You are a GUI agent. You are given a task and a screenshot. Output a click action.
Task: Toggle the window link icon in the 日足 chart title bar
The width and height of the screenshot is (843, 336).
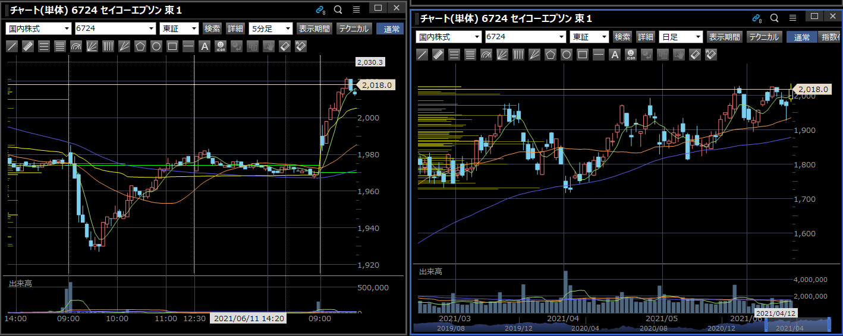click(756, 18)
